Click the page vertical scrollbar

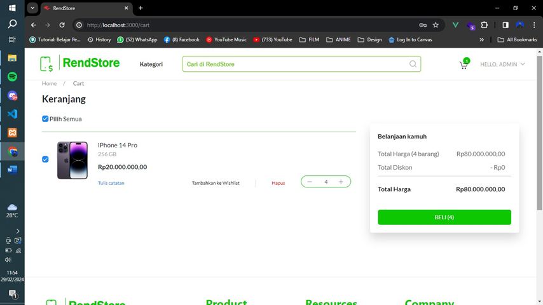[x=540, y=133]
